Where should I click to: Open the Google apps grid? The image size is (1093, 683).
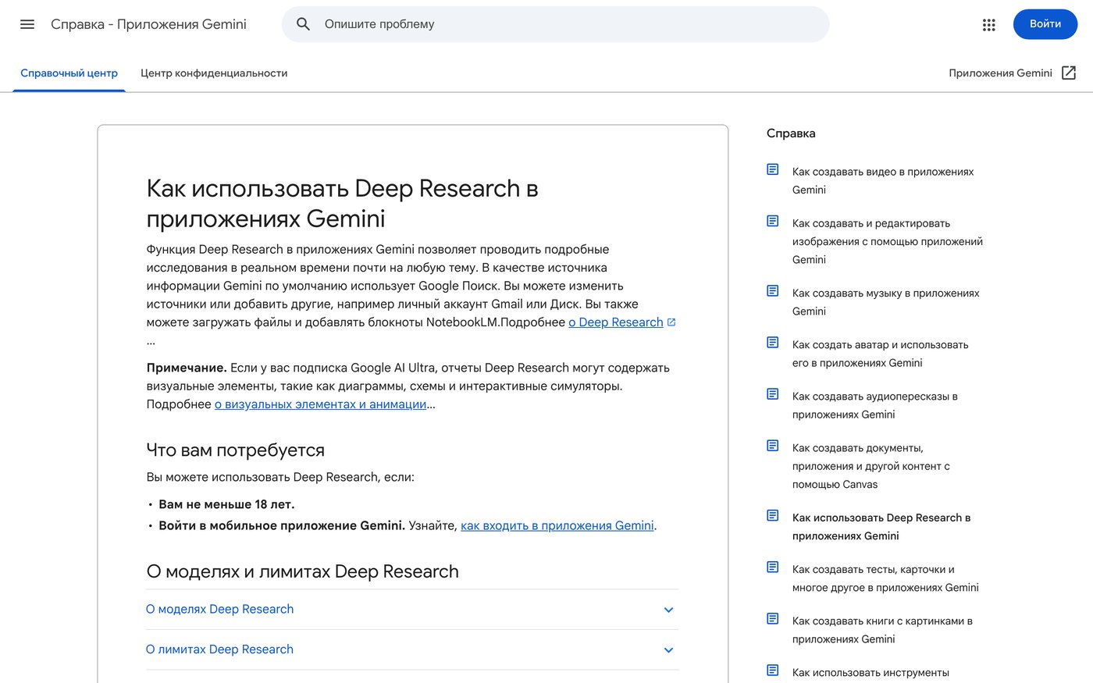click(x=989, y=25)
